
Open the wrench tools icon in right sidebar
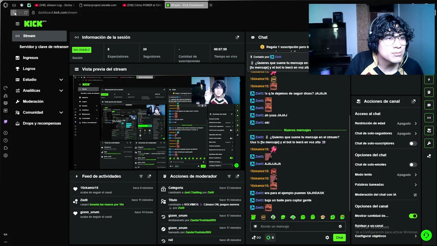[429, 143]
